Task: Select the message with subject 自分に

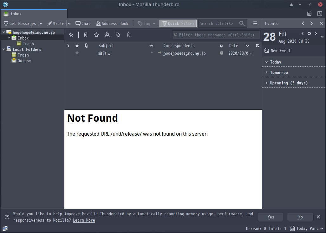Action: [104, 53]
